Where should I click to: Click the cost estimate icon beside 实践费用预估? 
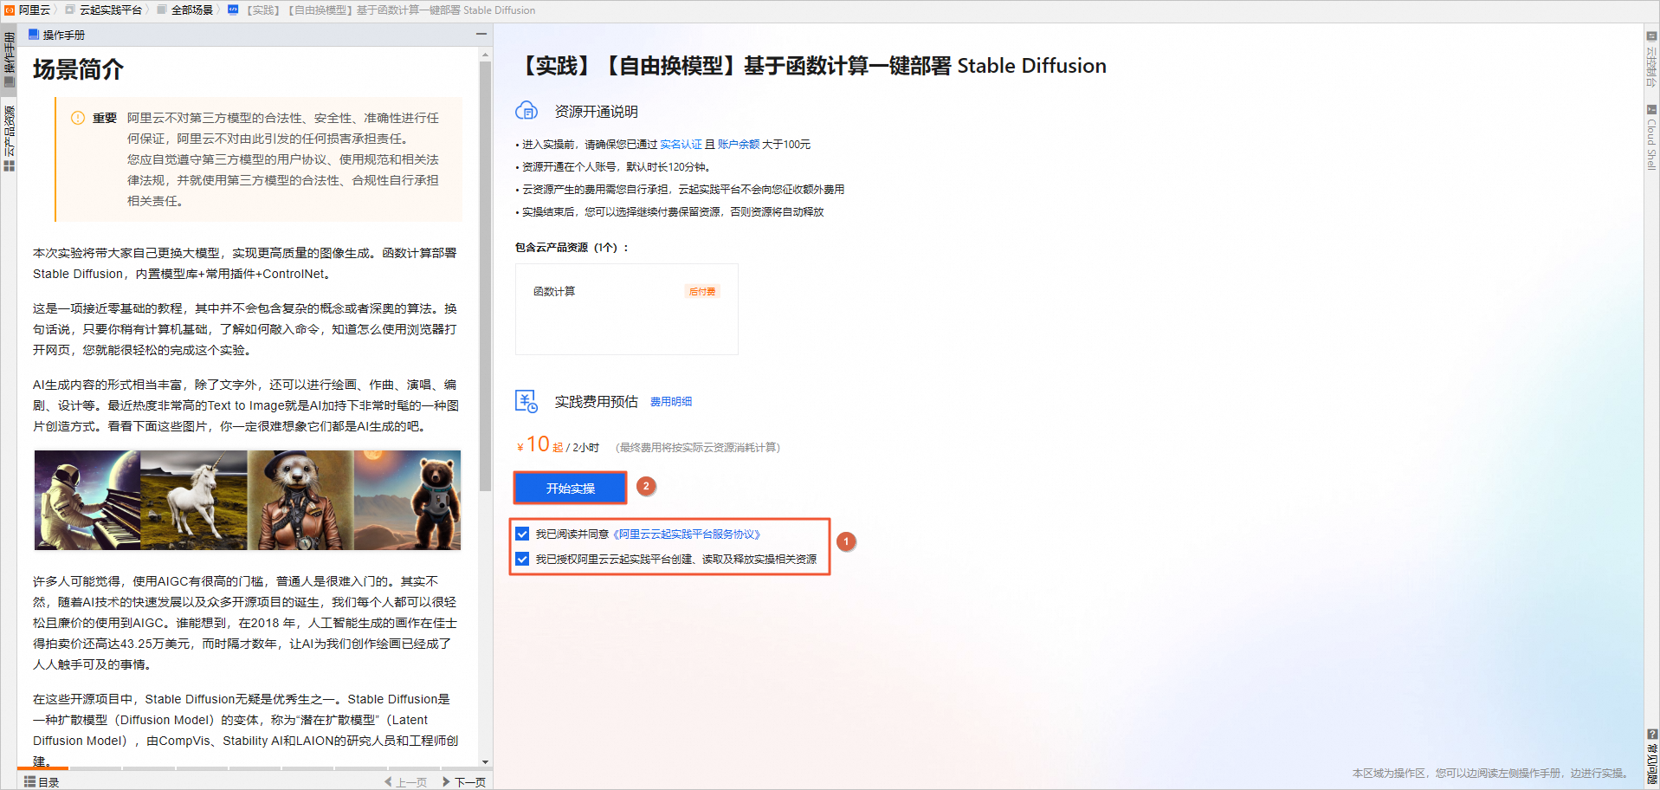click(x=526, y=401)
